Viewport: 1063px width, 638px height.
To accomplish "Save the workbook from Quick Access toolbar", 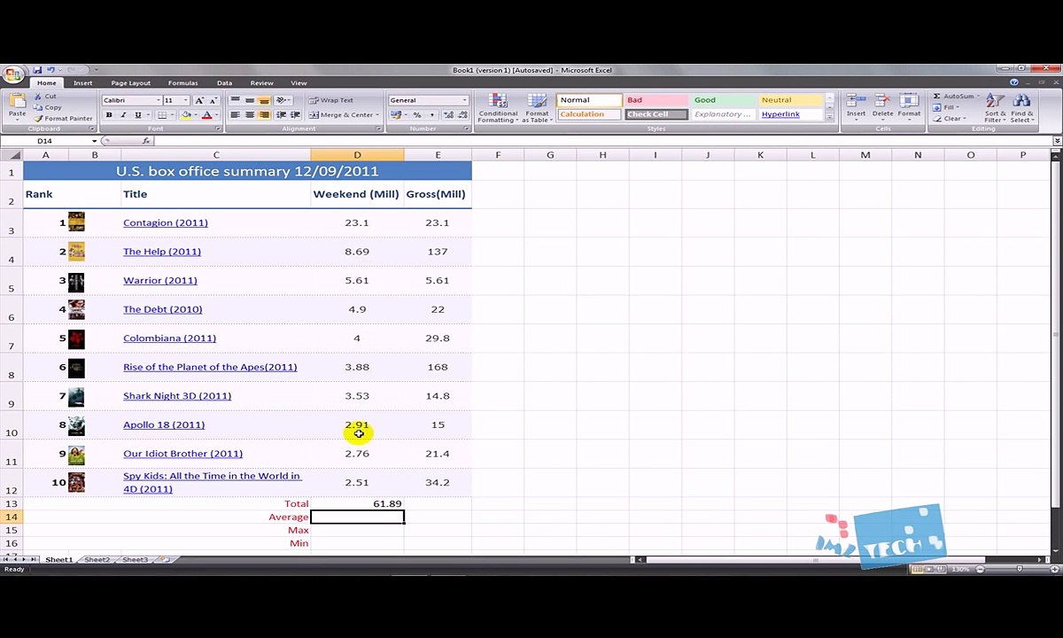I will coord(37,70).
